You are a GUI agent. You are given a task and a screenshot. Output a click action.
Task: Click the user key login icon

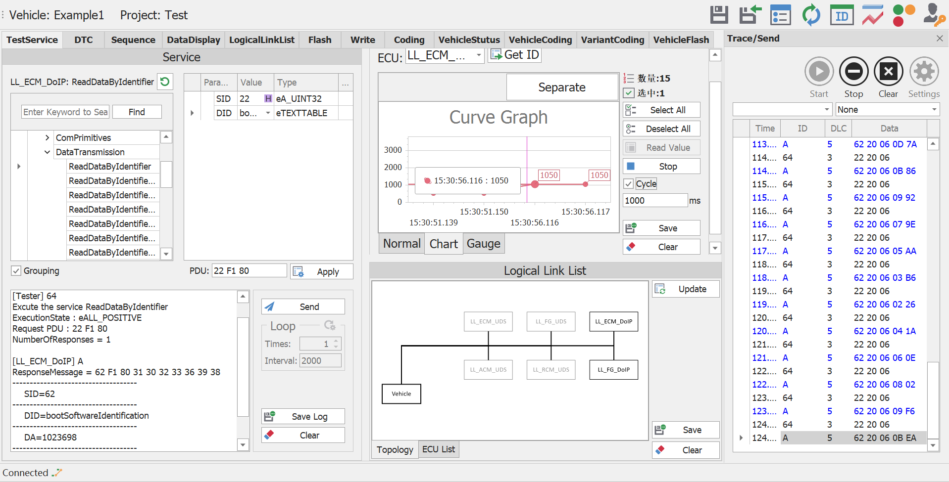934,15
